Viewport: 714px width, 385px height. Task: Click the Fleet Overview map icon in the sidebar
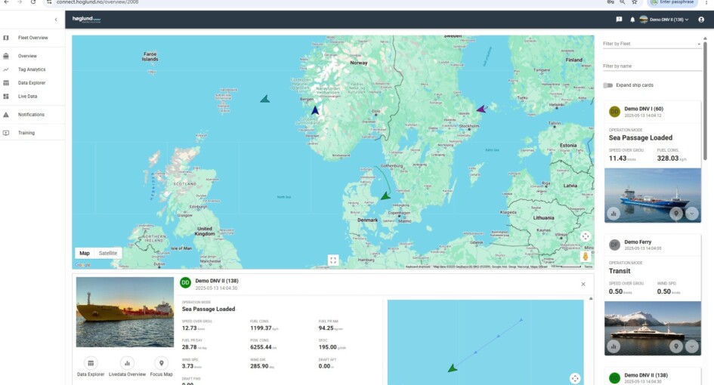(x=6, y=38)
